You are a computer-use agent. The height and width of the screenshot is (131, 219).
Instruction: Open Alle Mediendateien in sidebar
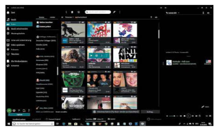17,61
